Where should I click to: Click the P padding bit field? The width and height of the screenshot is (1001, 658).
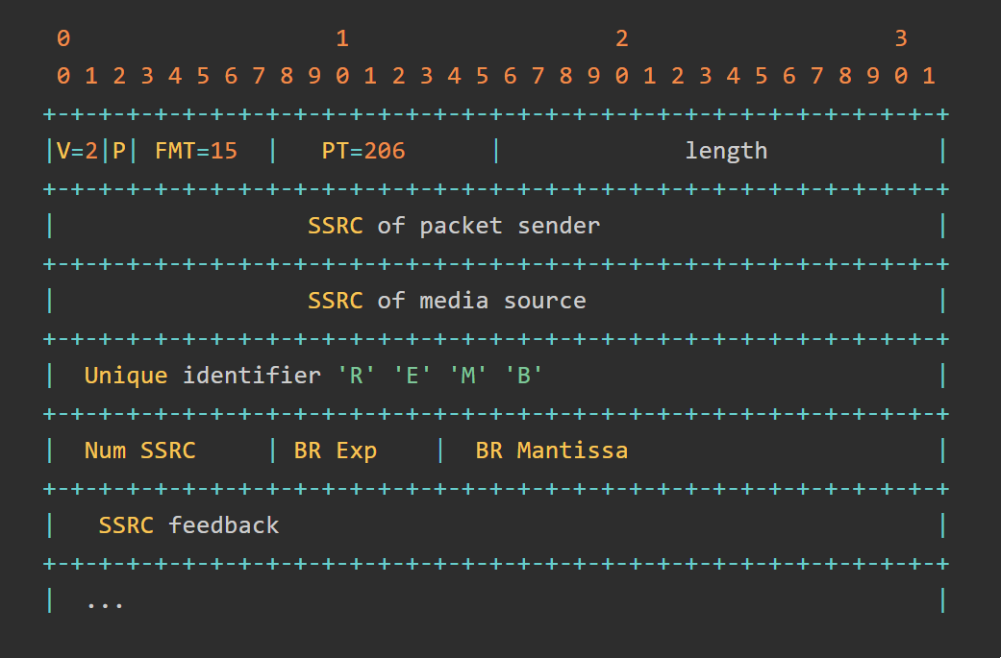[x=119, y=151]
